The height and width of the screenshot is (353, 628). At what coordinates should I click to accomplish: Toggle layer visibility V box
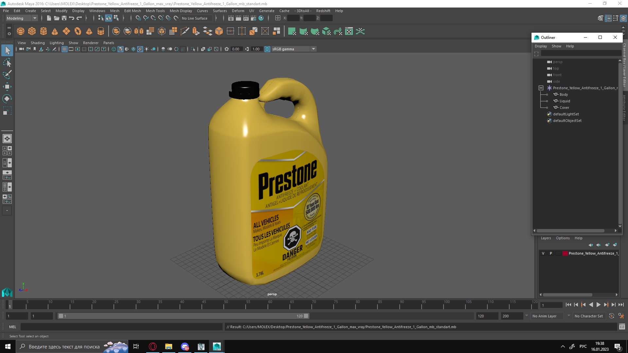(x=543, y=253)
